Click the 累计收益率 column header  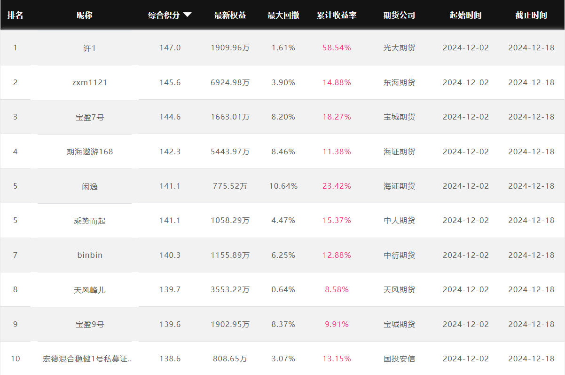point(337,15)
